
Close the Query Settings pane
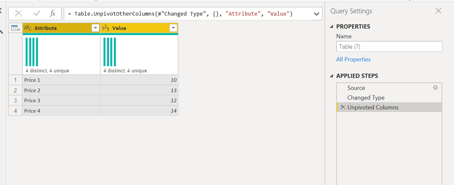pos(438,11)
